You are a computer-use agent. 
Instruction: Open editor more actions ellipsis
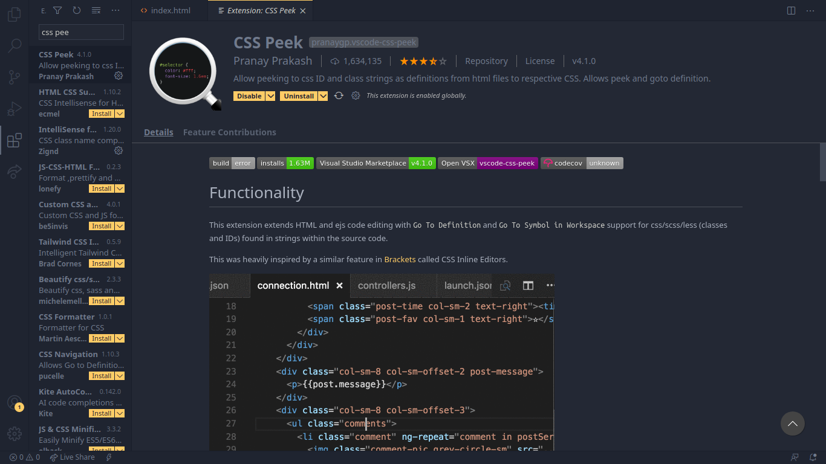[811, 10]
